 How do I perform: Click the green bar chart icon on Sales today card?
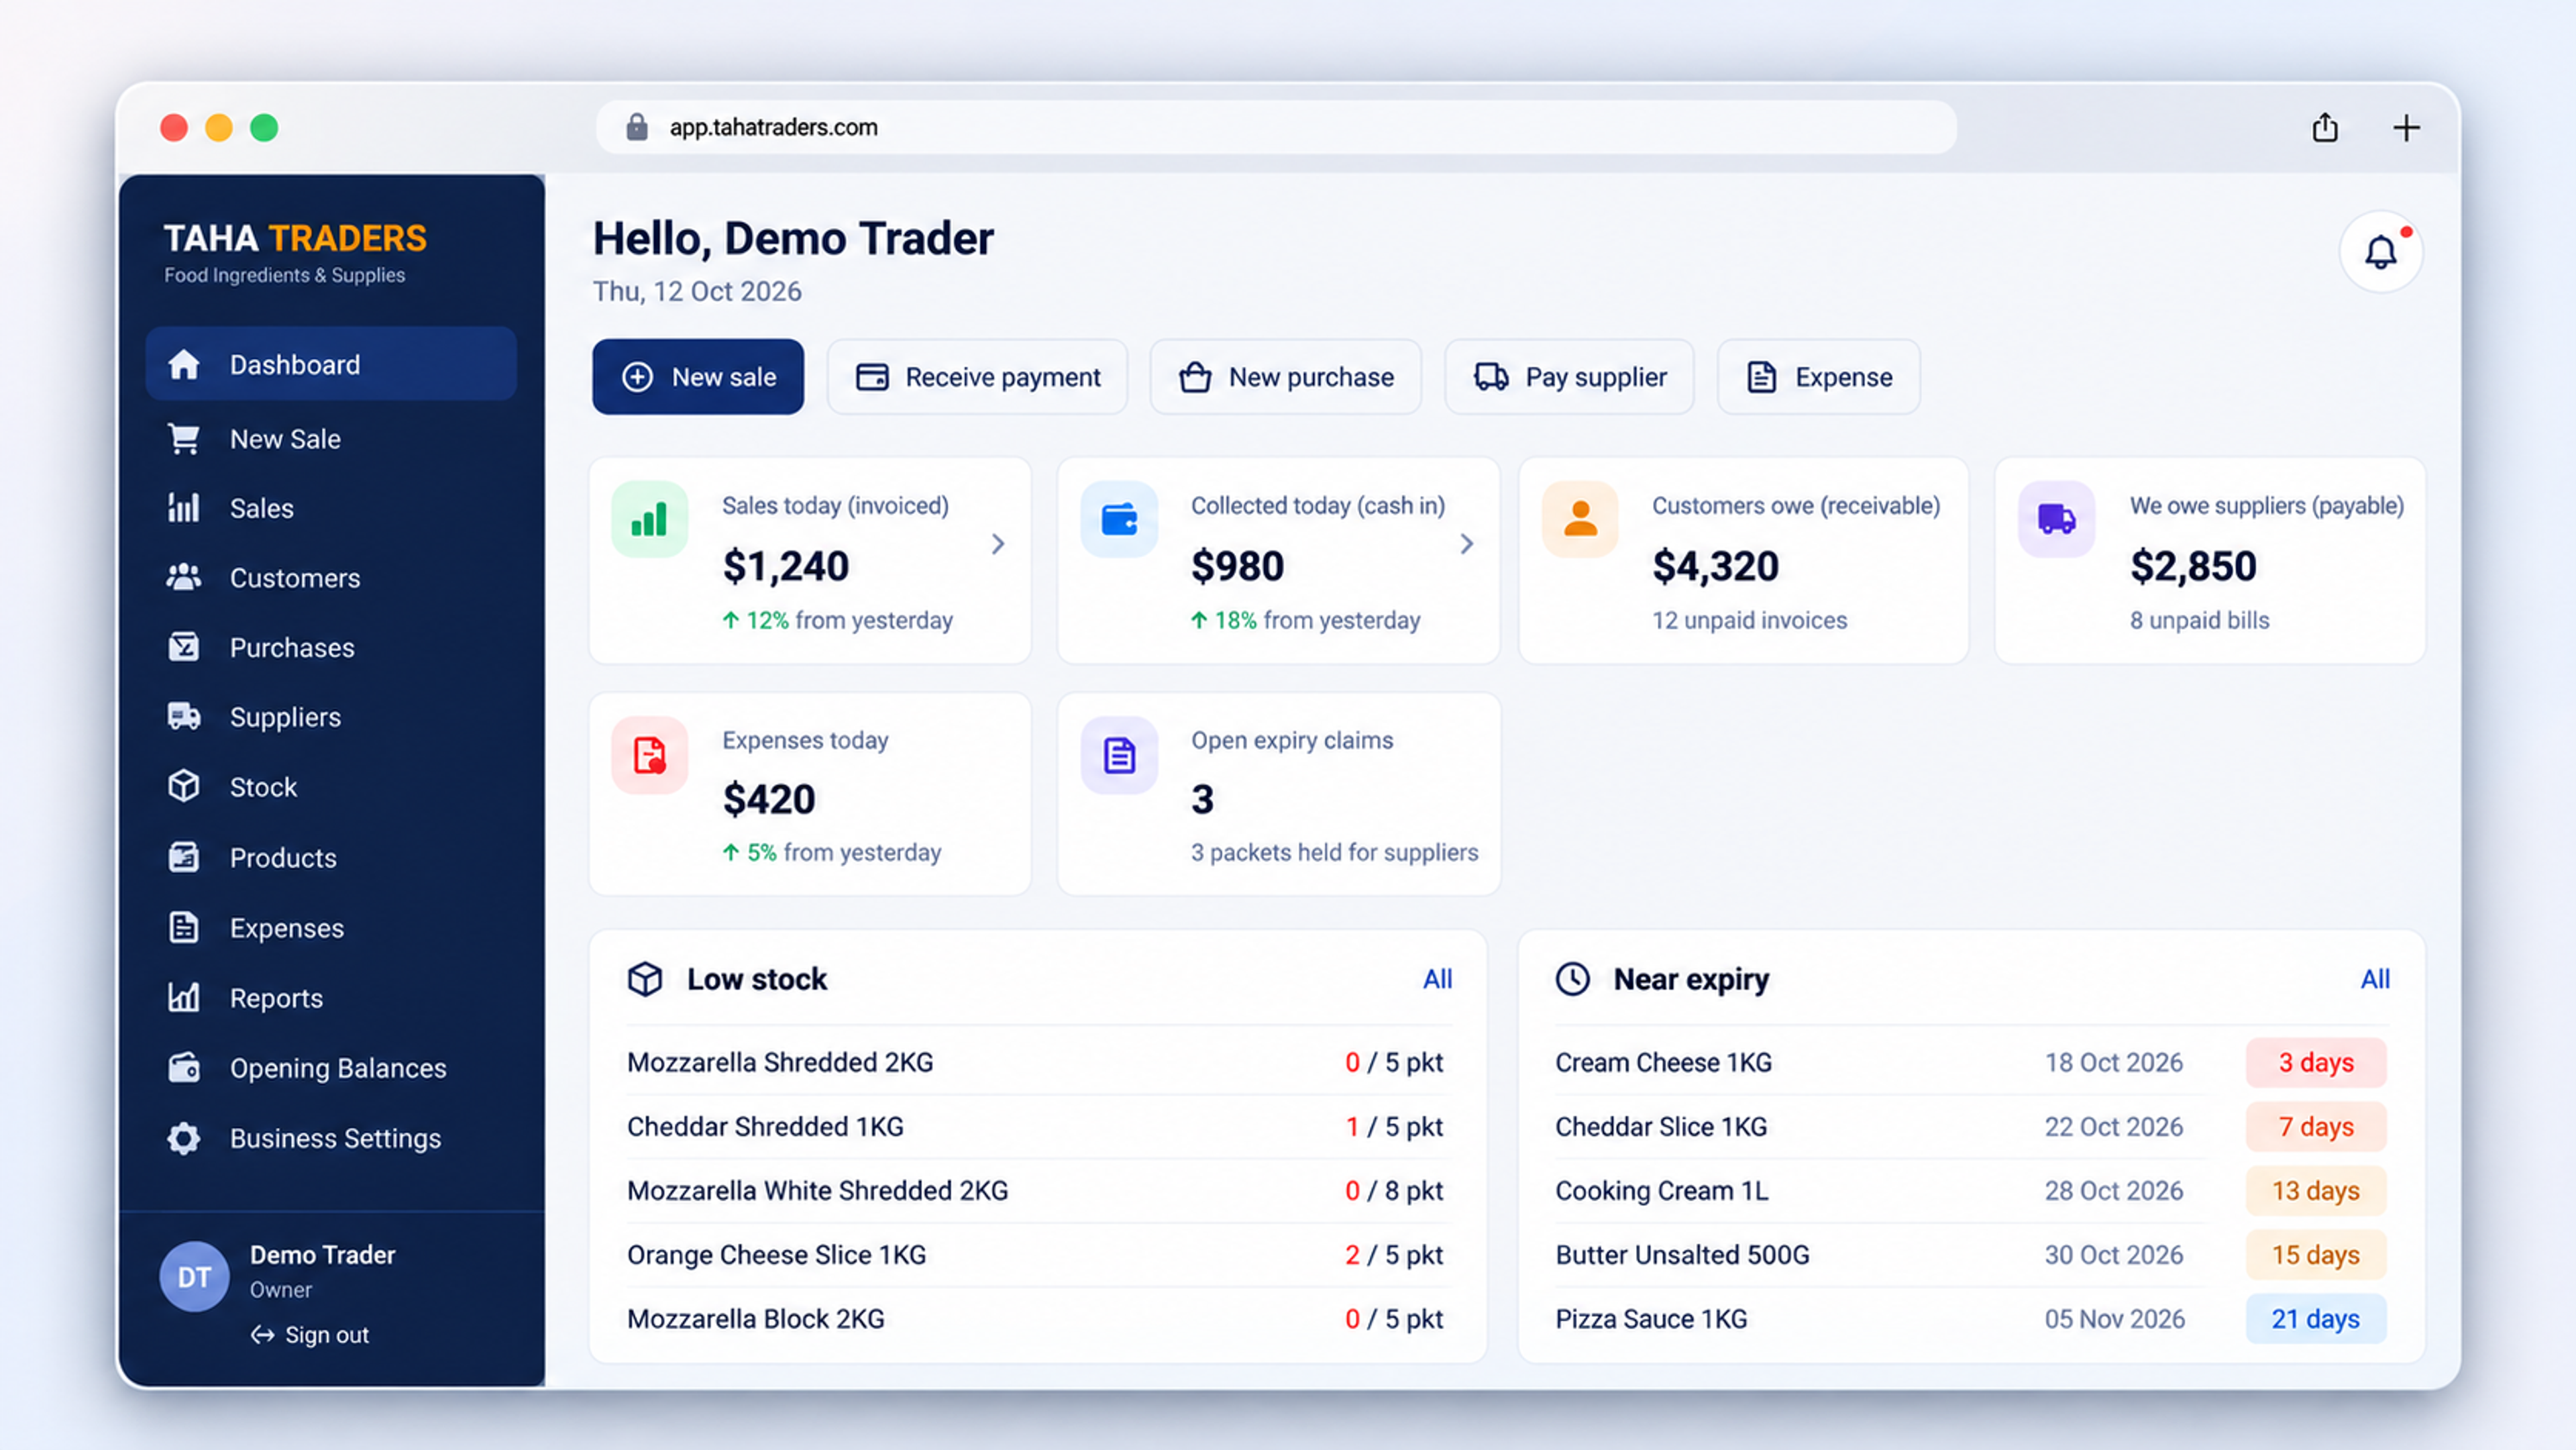pyautogui.click(x=649, y=519)
